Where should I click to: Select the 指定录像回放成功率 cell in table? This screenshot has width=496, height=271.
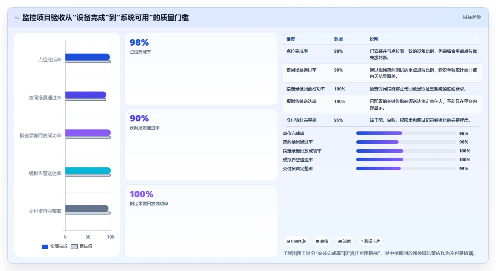tap(306, 89)
